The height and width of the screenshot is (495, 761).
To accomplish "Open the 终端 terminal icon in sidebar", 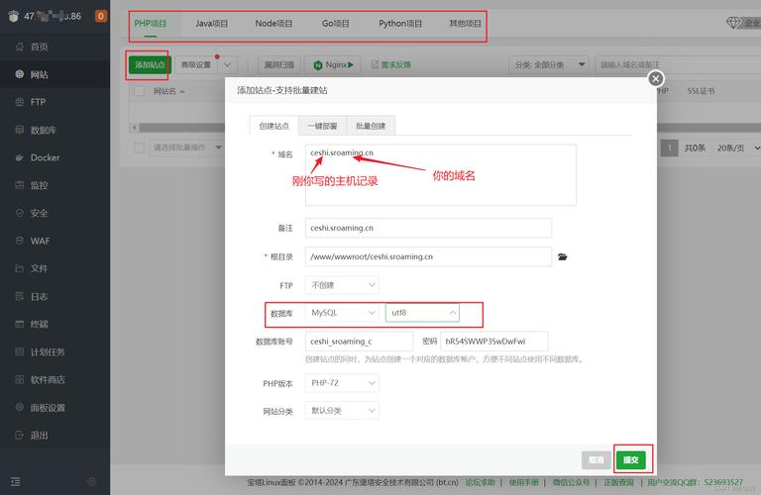I will pos(20,324).
